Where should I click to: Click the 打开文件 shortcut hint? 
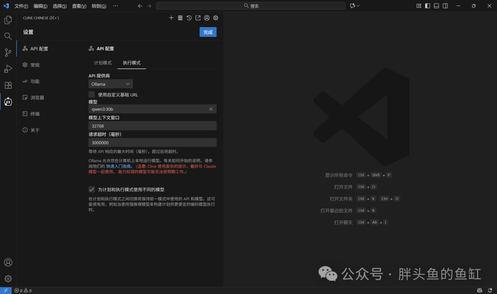(x=355, y=187)
